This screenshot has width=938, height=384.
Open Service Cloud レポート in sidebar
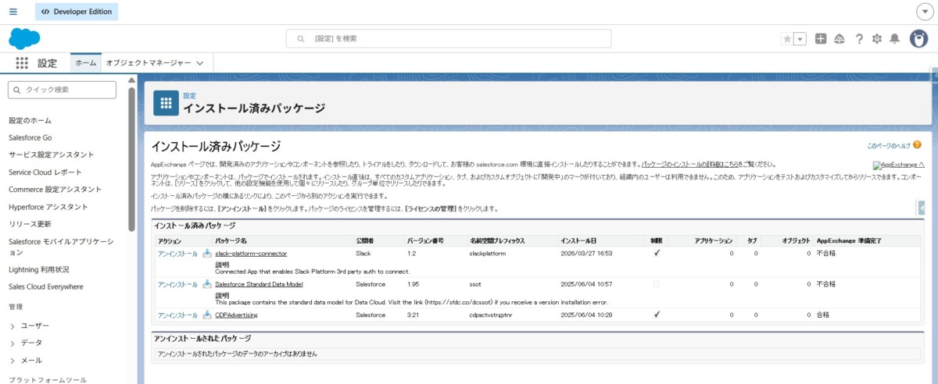tap(45, 172)
